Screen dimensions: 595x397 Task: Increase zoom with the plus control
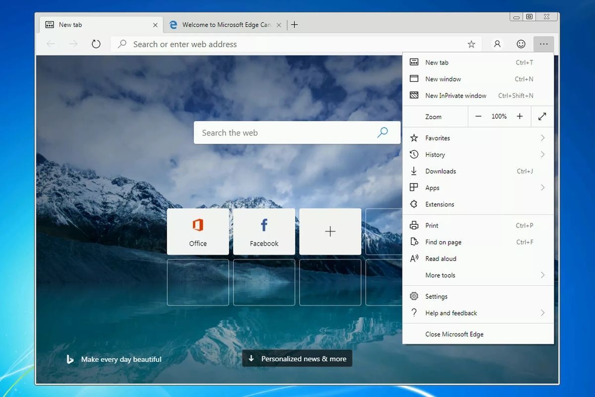(x=520, y=116)
